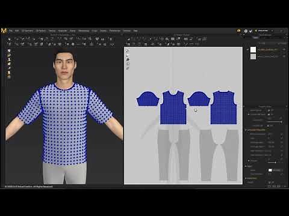Viewport: 289px width, 216px height.
Task: Toggle the first checkbox in Property Editor
Action: (269, 110)
